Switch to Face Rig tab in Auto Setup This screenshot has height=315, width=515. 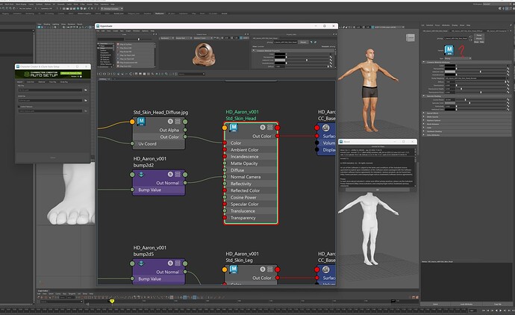coord(52,82)
